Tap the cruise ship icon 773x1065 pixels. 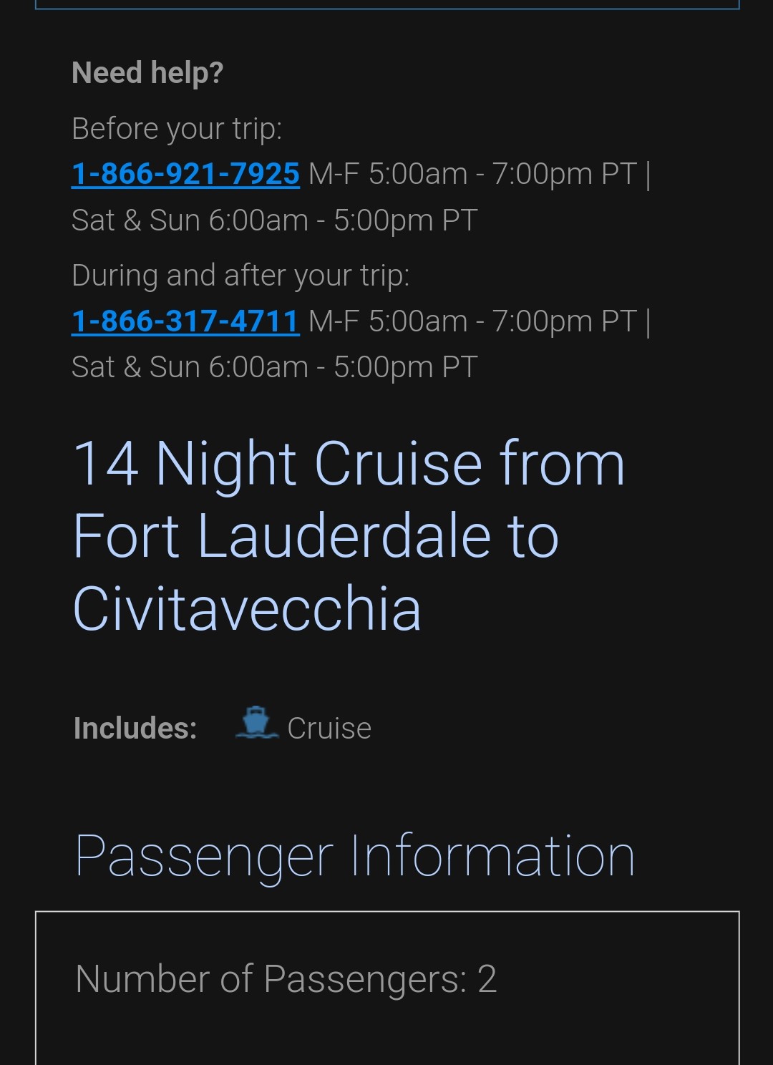256,723
